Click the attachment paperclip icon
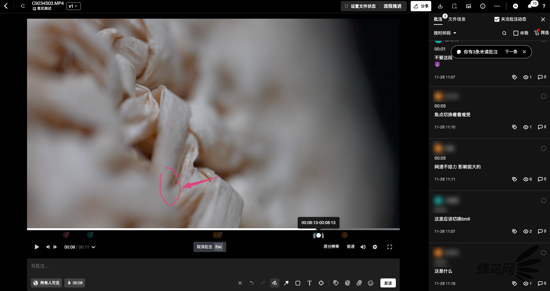The height and width of the screenshot is (291, 550). pos(359,283)
